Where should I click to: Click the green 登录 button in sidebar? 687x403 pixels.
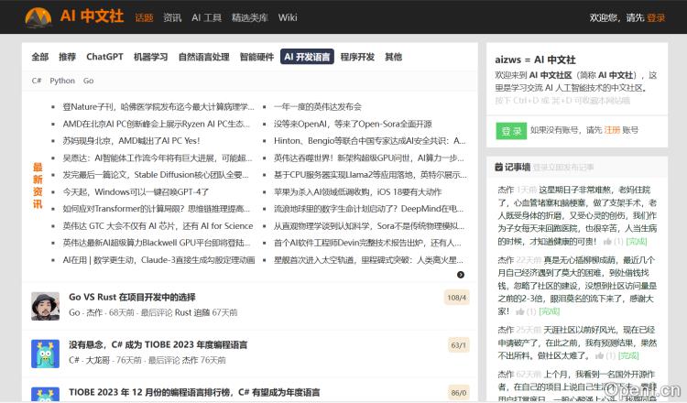tap(511, 131)
